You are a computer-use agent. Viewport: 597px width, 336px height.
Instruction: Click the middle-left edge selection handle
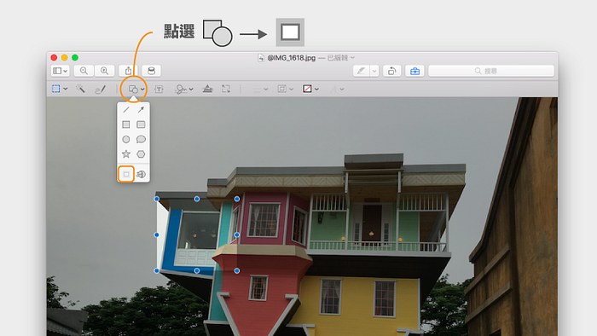pyautogui.click(x=156, y=235)
